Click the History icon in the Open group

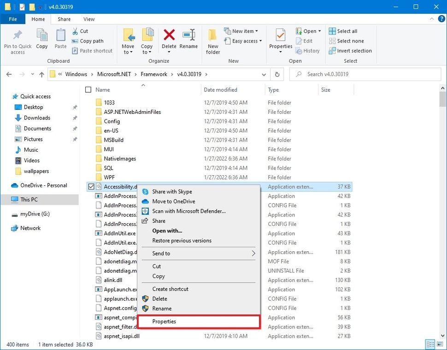tap(308, 51)
